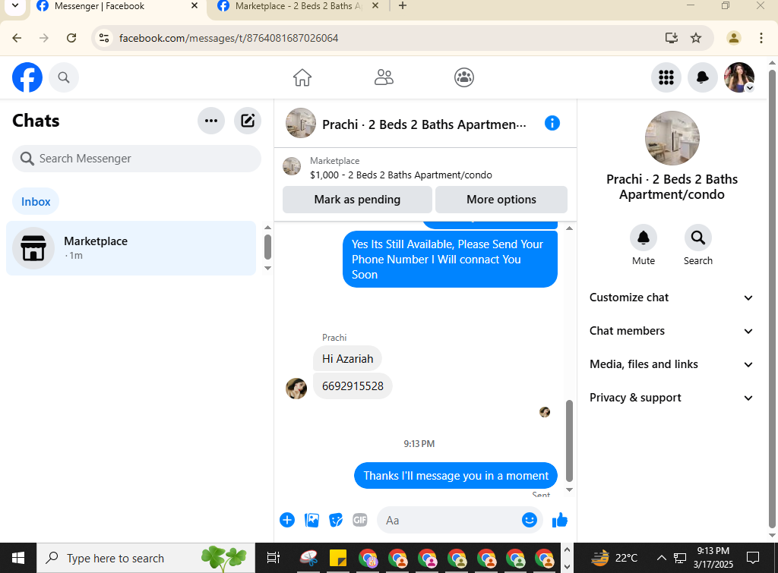Image resolution: width=778 pixels, height=573 pixels.
Task: Click the conversation messages scrollbar
Action: [569, 441]
